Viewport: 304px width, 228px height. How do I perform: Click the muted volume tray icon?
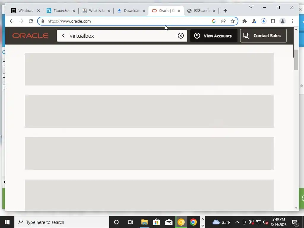tap(266, 222)
